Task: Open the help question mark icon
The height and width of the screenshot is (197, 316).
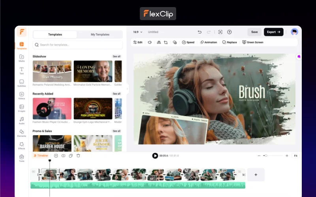Action: (x=229, y=32)
